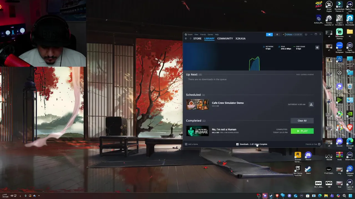Viewport: 355px width, 199px height.
Task: Go forward with Steam's forward arrow
Action: click(x=190, y=38)
